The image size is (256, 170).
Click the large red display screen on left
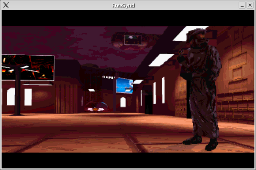pos(28,68)
